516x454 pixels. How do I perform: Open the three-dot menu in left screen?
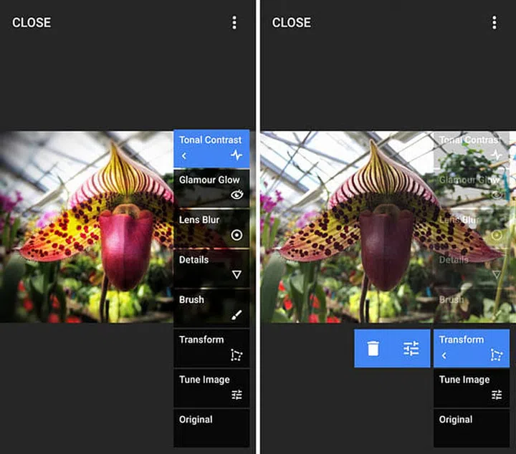pyautogui.click(x=234, y=23)
